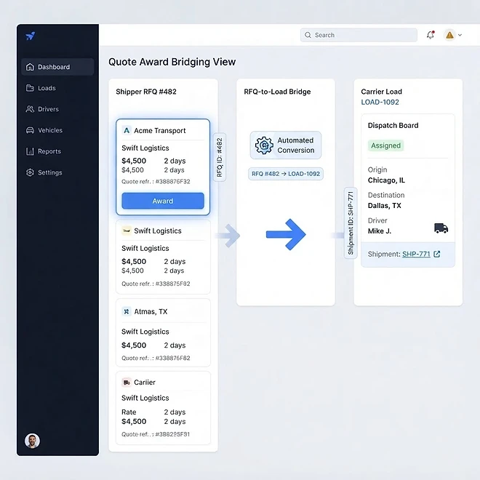Click the Quote Award Bridging View title
The width and height of the screenshot is (480, 480).
172,62
